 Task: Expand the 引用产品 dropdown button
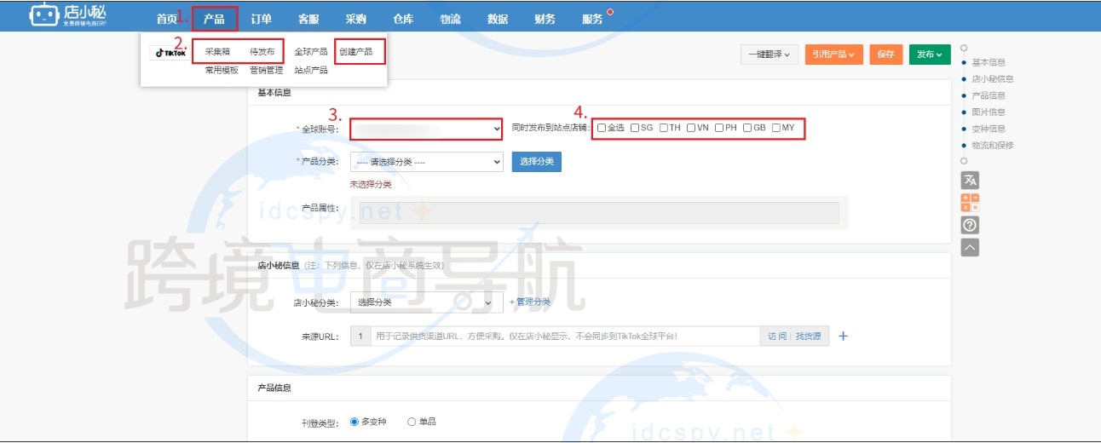tap(833, 55)
